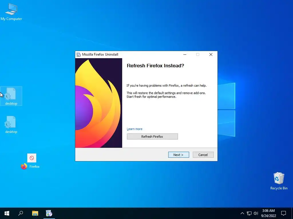Open the volume speaker tray icon
Image resolution: width=293 pixels, height=219 pixels.
click(x=256, y=213)
